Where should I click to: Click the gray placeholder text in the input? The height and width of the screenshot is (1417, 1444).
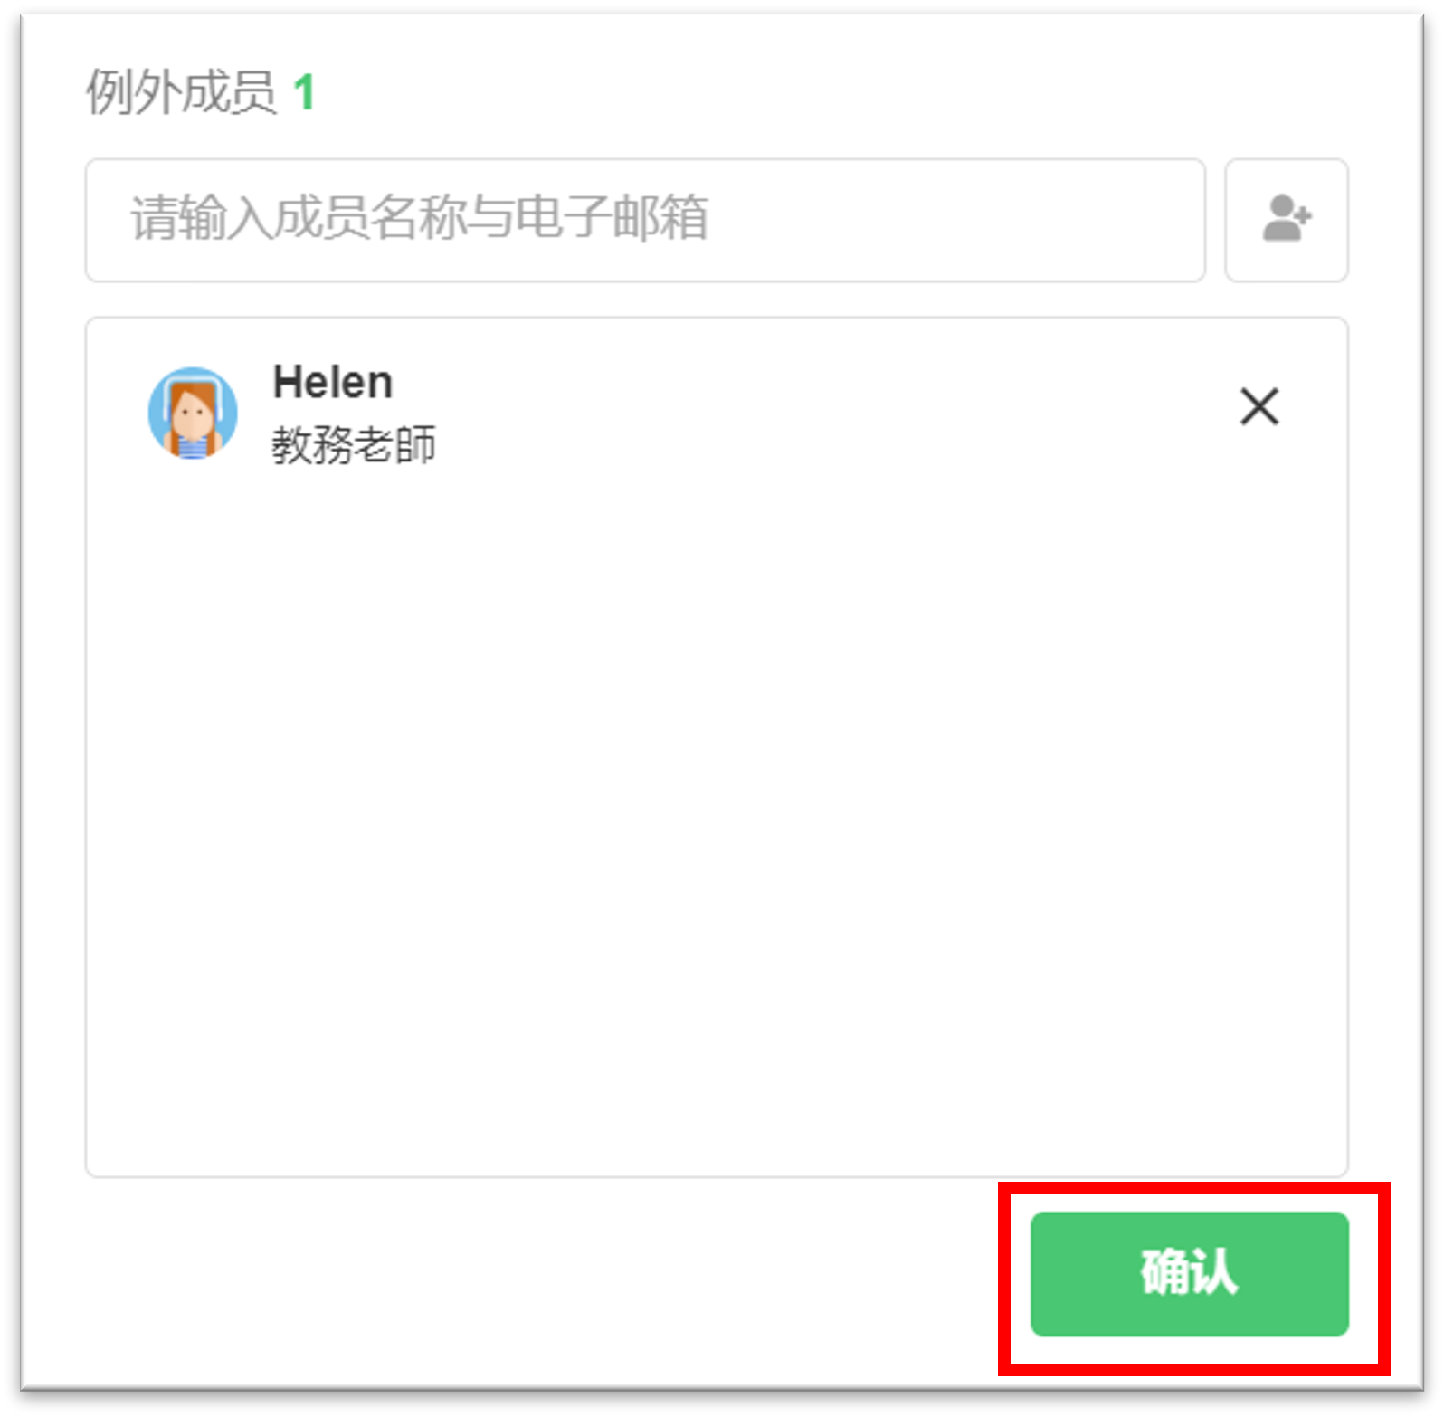pyautogui.click(x=419, y=218)
